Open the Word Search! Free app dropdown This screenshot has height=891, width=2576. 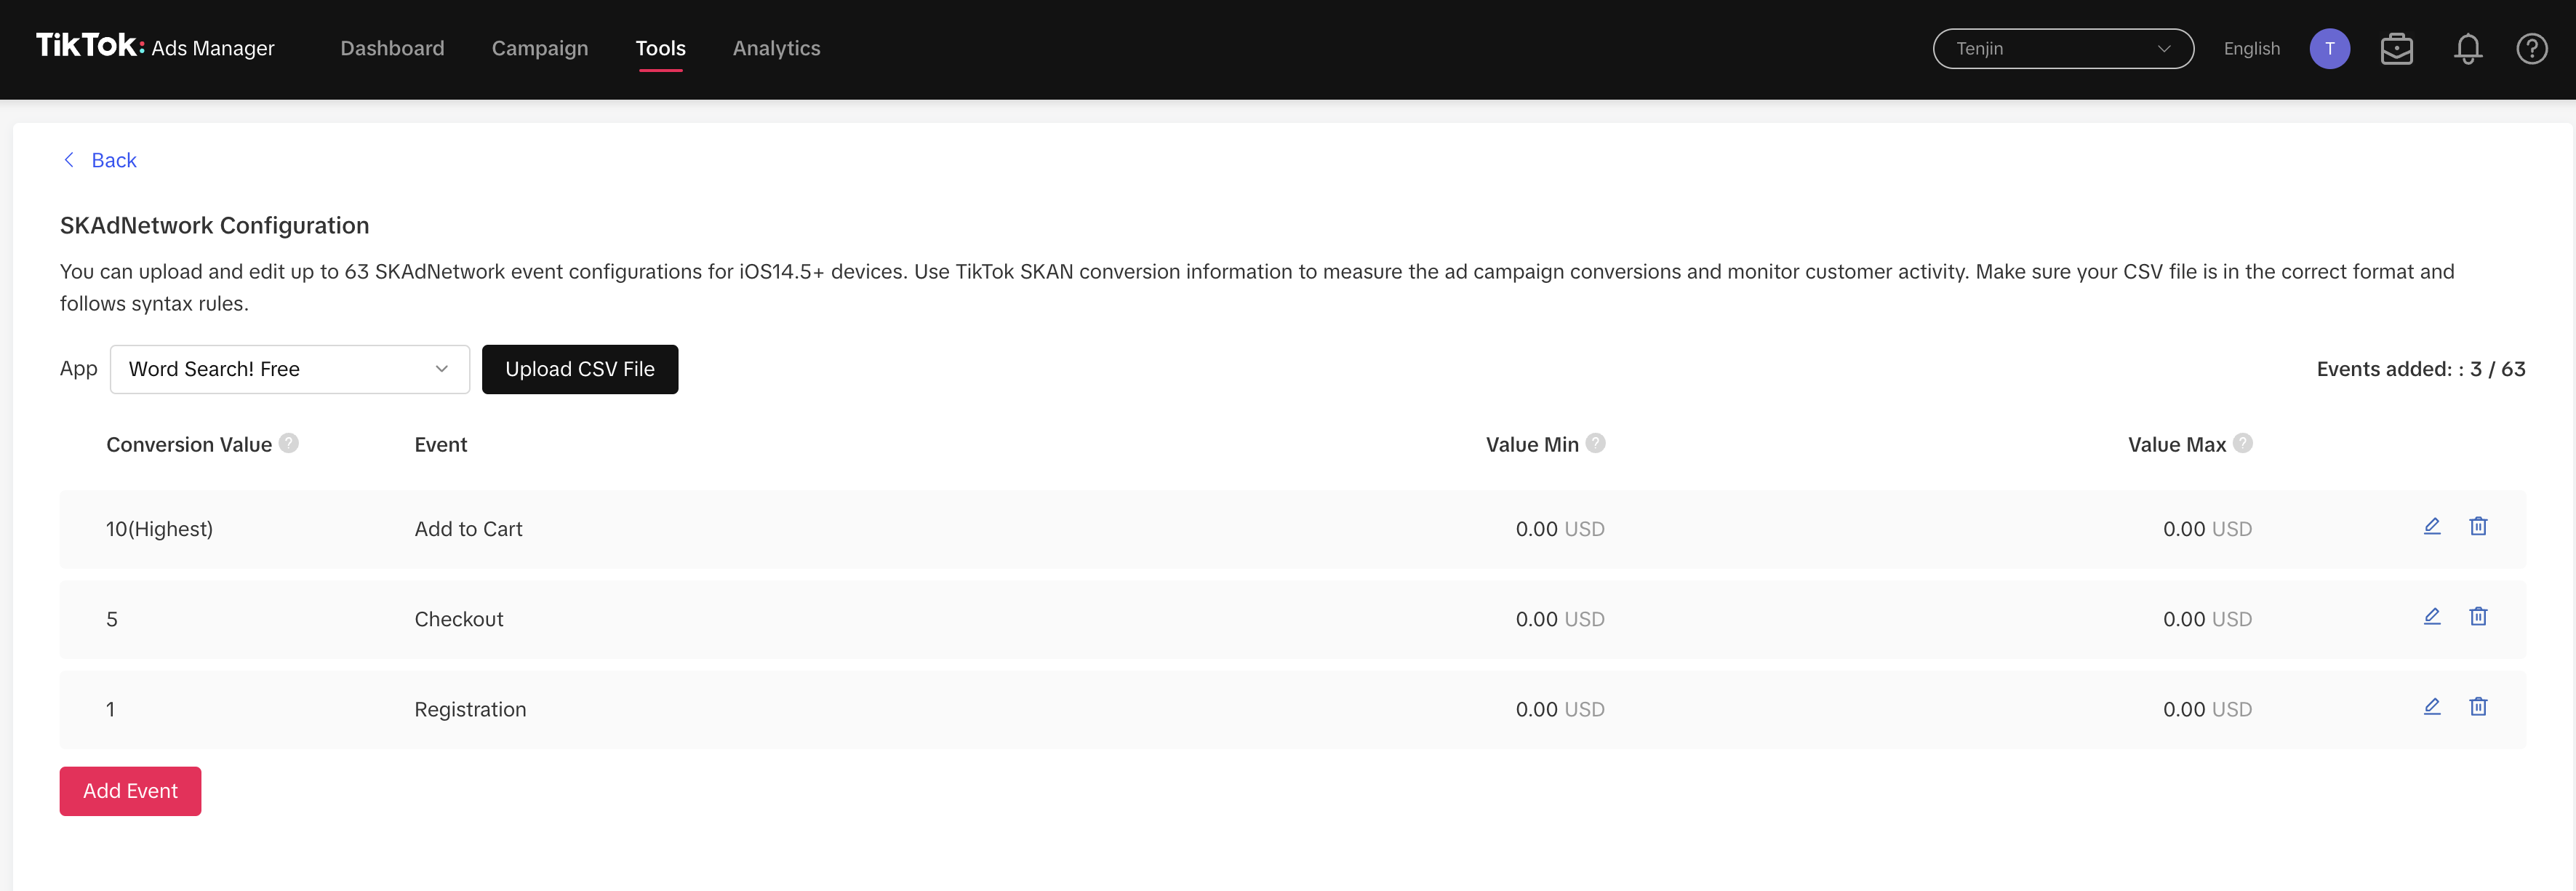(x=290, y=369)
